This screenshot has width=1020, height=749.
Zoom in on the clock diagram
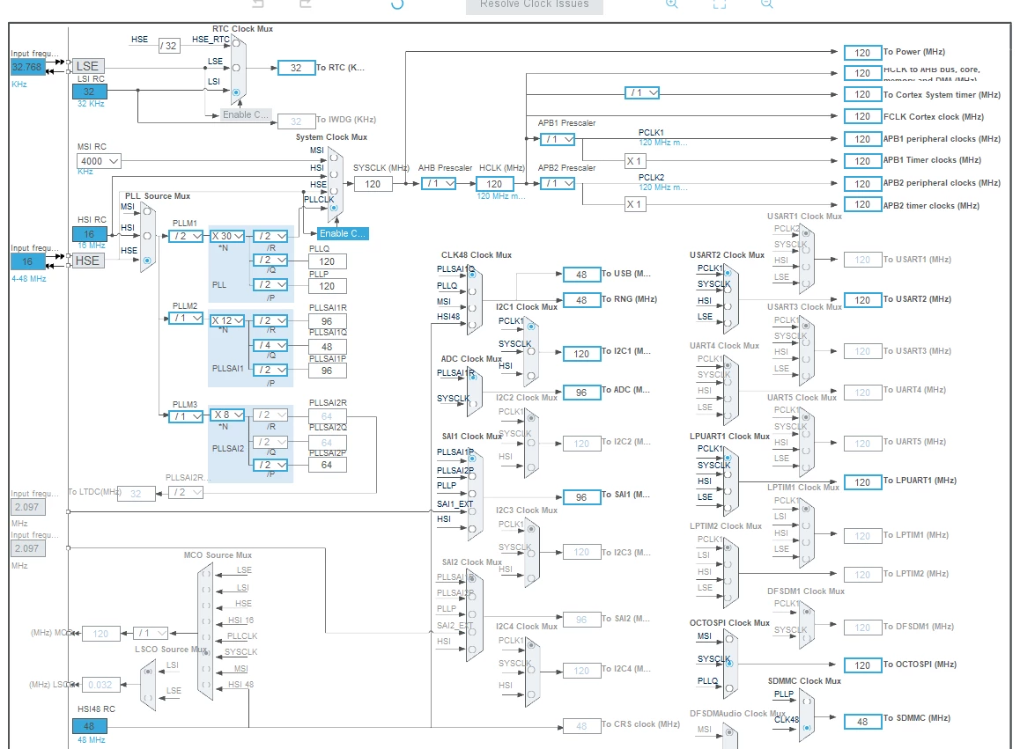click(672, 4)
